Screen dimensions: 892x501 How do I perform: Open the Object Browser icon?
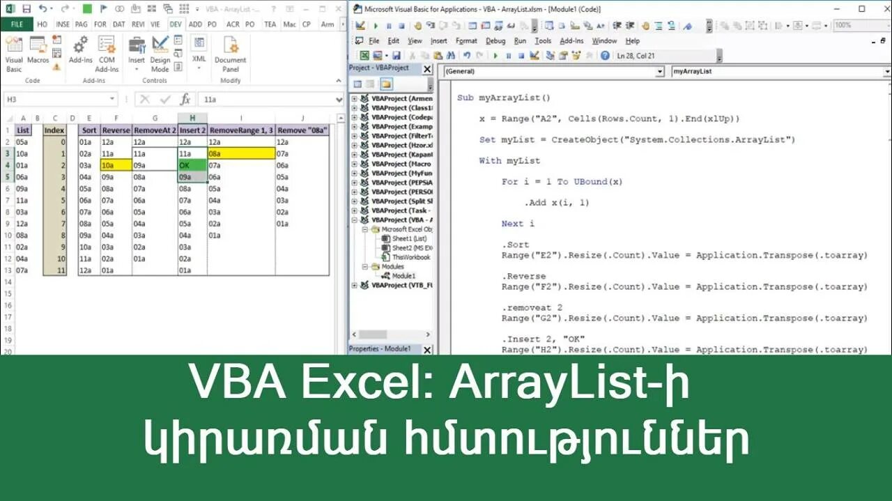click(577, 56)
